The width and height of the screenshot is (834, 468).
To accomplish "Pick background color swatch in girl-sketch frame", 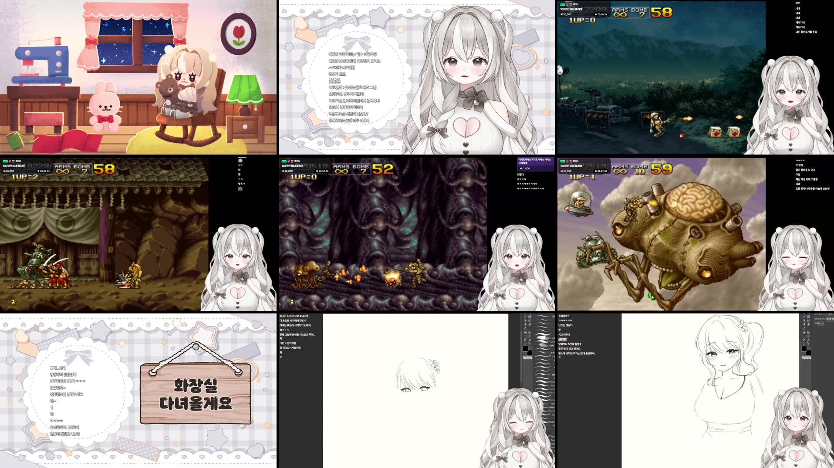I will coord(808,353).
